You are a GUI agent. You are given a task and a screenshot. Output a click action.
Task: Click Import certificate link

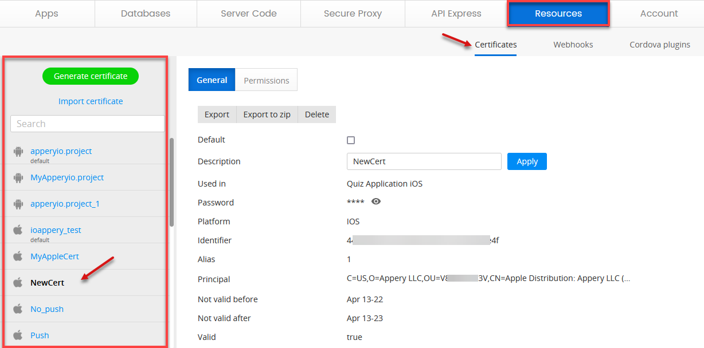91,101
